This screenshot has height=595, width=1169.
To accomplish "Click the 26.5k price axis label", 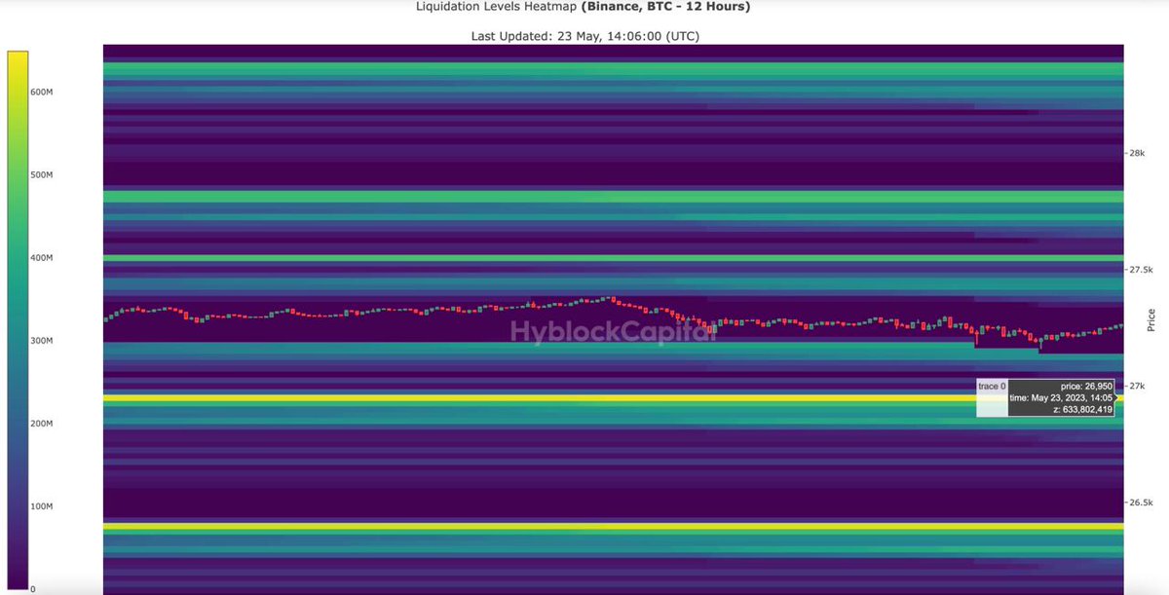I will click(x=1140, y=503).
